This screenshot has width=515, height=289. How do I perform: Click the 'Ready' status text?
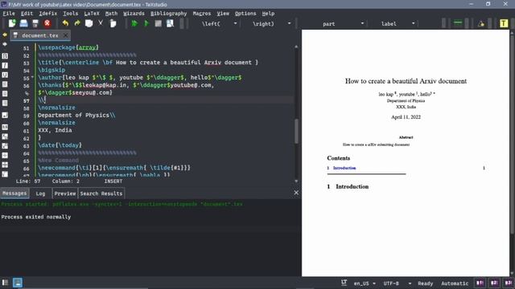426,283
